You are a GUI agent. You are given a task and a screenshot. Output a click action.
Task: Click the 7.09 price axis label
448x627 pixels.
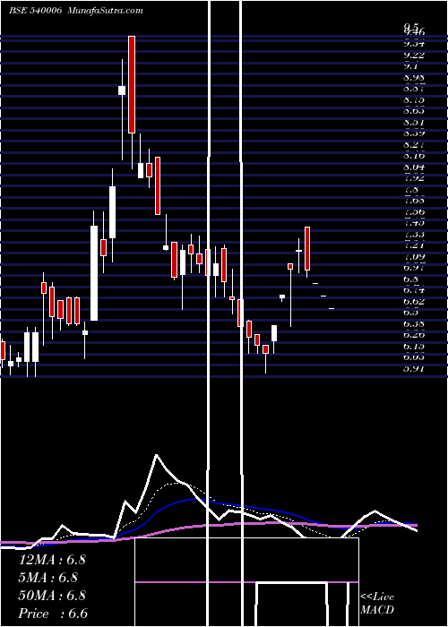[x=414, y=256]
